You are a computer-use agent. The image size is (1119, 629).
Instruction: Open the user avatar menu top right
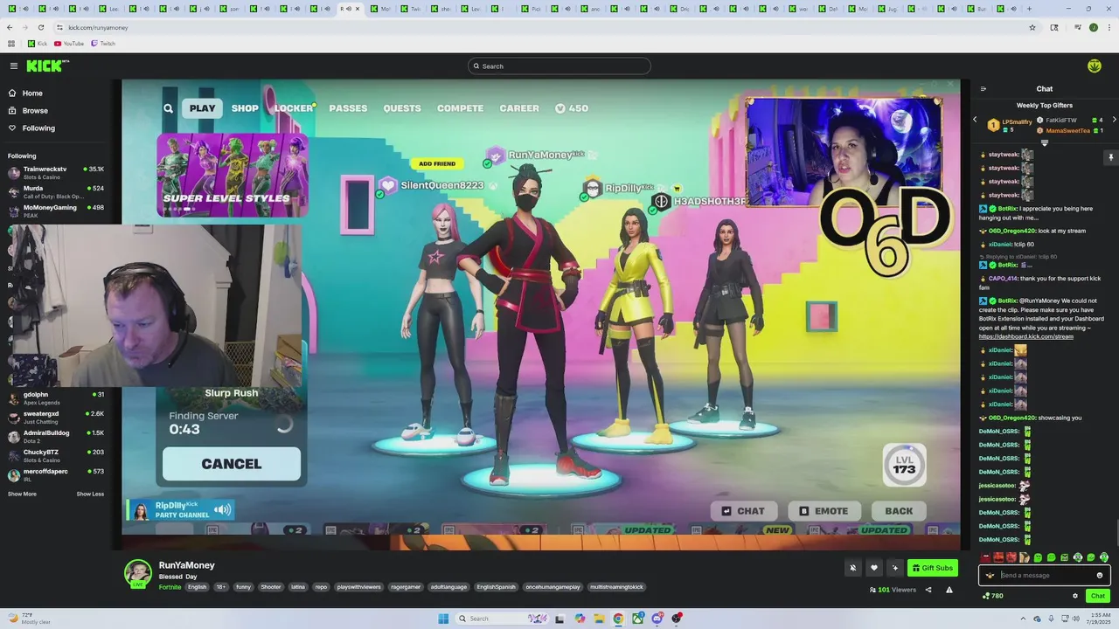tap(1095, 66)
